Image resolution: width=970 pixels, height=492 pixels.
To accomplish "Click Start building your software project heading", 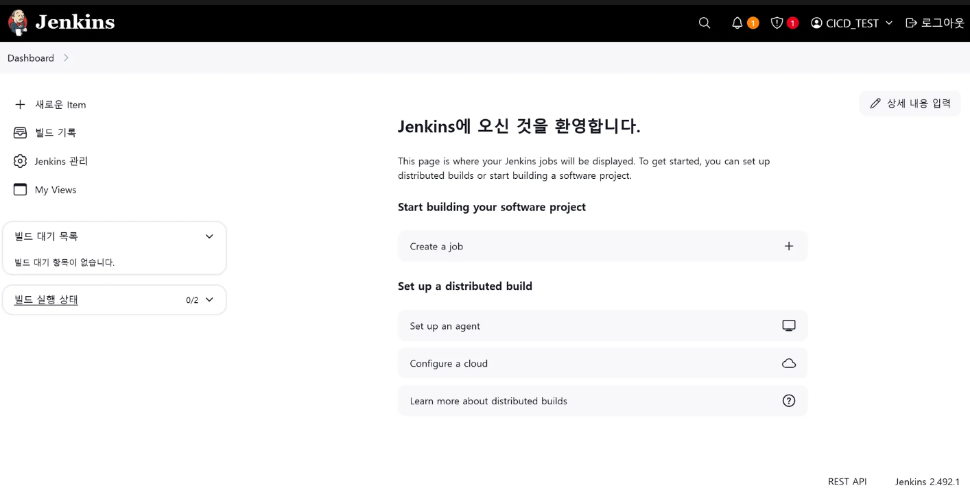I will 492,207.
